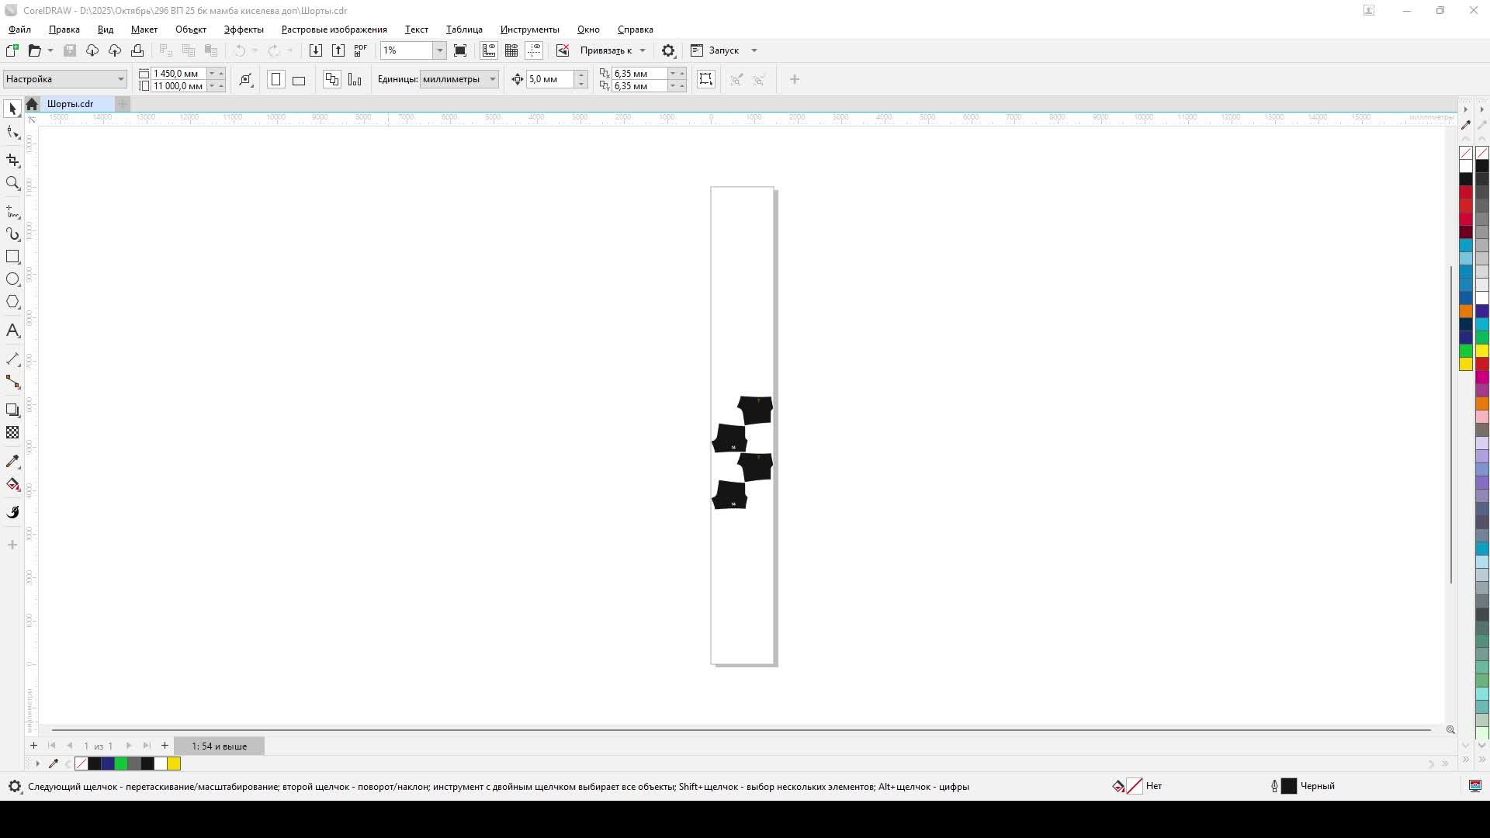Viewport: 1490px width, 838px height.
Task: Pick No color swatch in document palette
Action: (x=81, y=764)
